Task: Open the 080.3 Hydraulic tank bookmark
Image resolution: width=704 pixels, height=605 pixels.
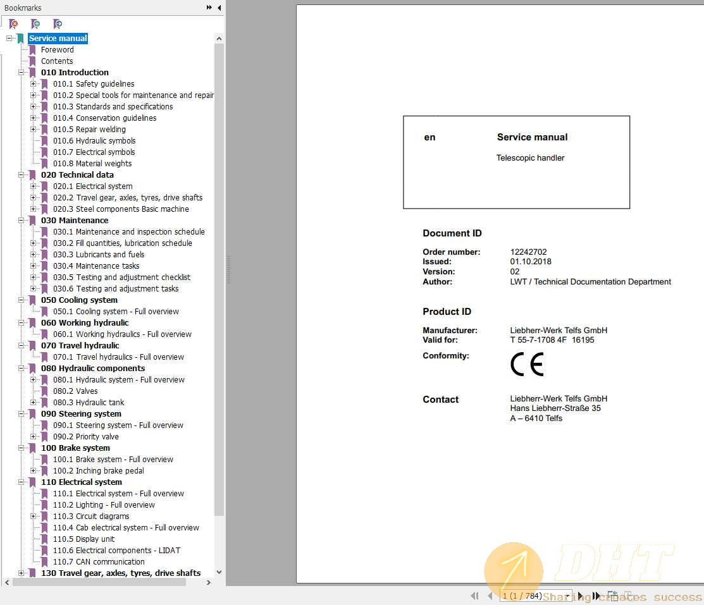Action: click(89, 403)
